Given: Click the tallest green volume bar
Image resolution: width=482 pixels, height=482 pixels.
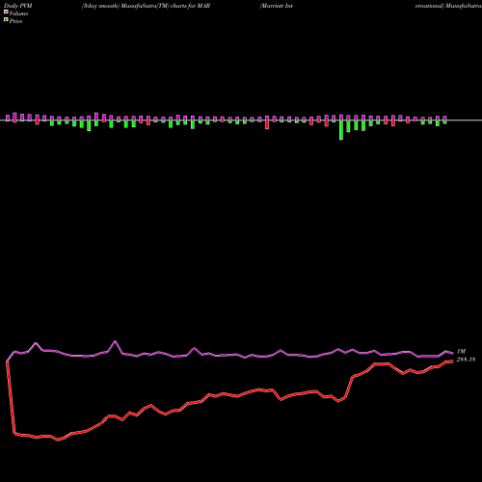Looking at the screenshot, I should (x=341, y=130).
